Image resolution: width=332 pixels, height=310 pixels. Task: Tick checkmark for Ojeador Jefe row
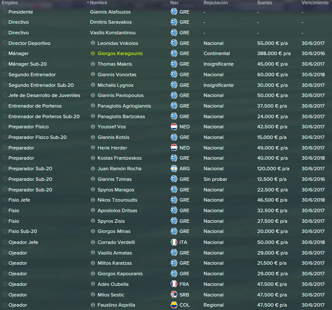pos(5,242)
